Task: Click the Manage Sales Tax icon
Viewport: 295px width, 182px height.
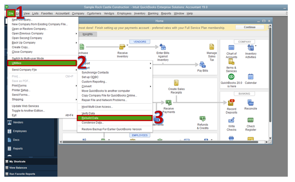Action: [x=212, y=47]
